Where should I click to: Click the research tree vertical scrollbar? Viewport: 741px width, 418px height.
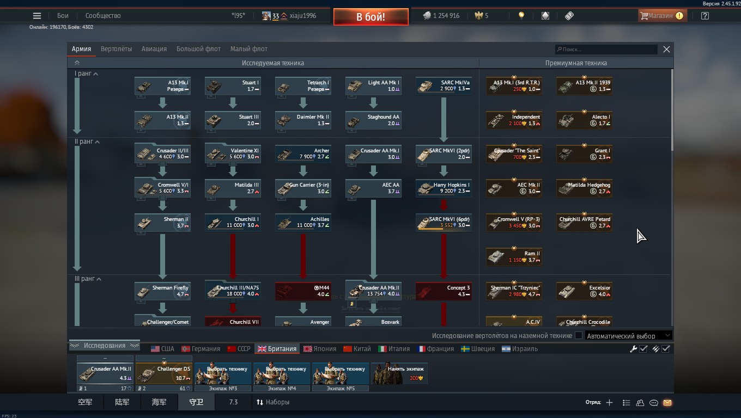coord(672,109)
